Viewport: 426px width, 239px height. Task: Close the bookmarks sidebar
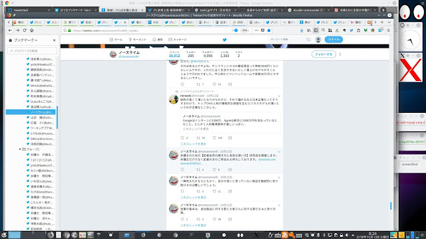coord(54,40)
